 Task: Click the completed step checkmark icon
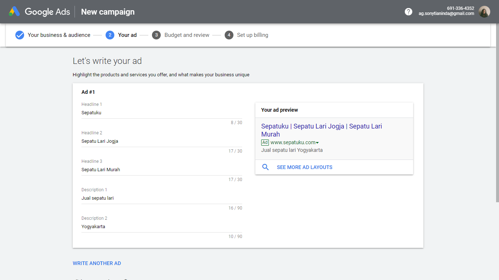[x=20, y=35]
